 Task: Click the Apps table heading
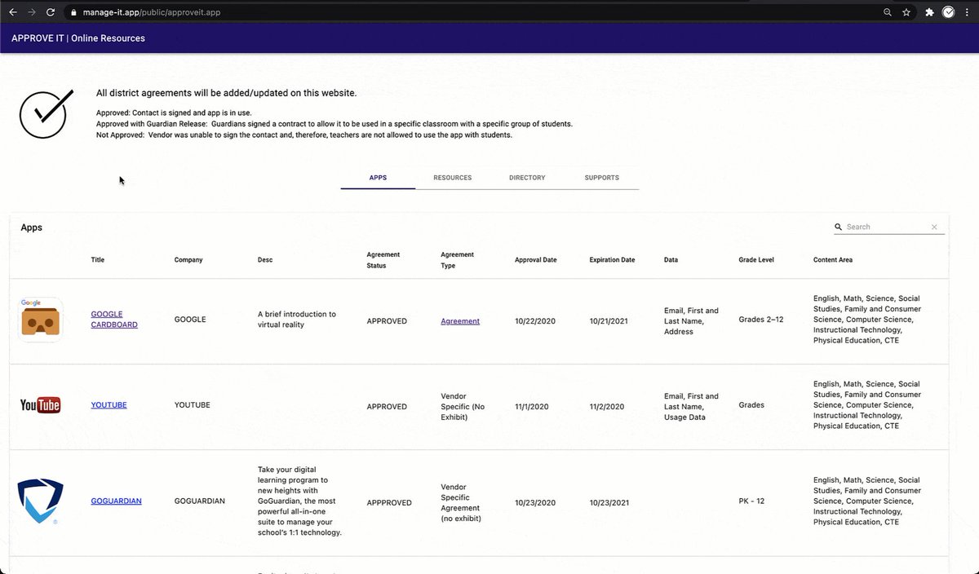[32, 227]
